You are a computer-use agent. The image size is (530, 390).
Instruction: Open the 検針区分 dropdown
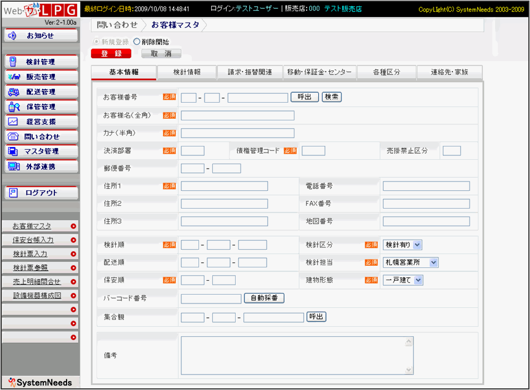tap(402, 245)
